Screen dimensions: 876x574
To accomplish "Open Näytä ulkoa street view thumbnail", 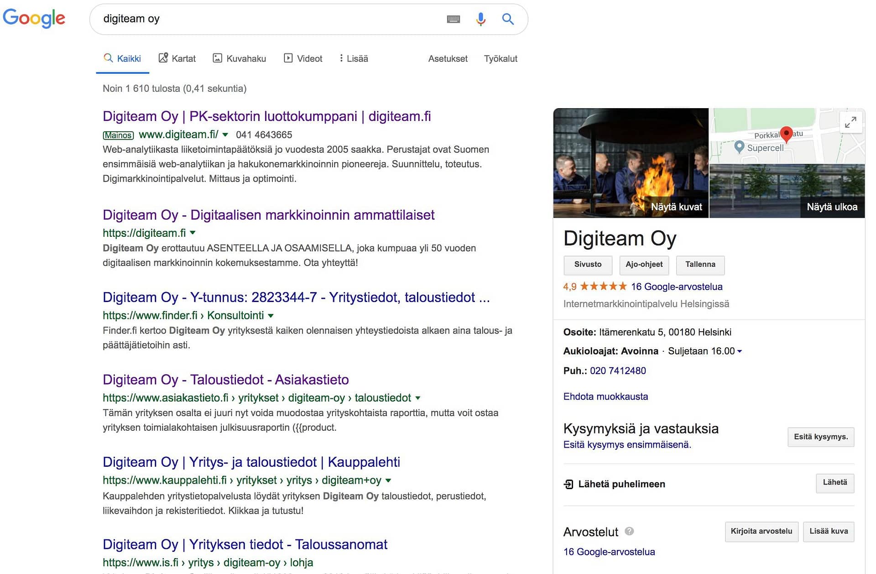I will pos(787,191).
